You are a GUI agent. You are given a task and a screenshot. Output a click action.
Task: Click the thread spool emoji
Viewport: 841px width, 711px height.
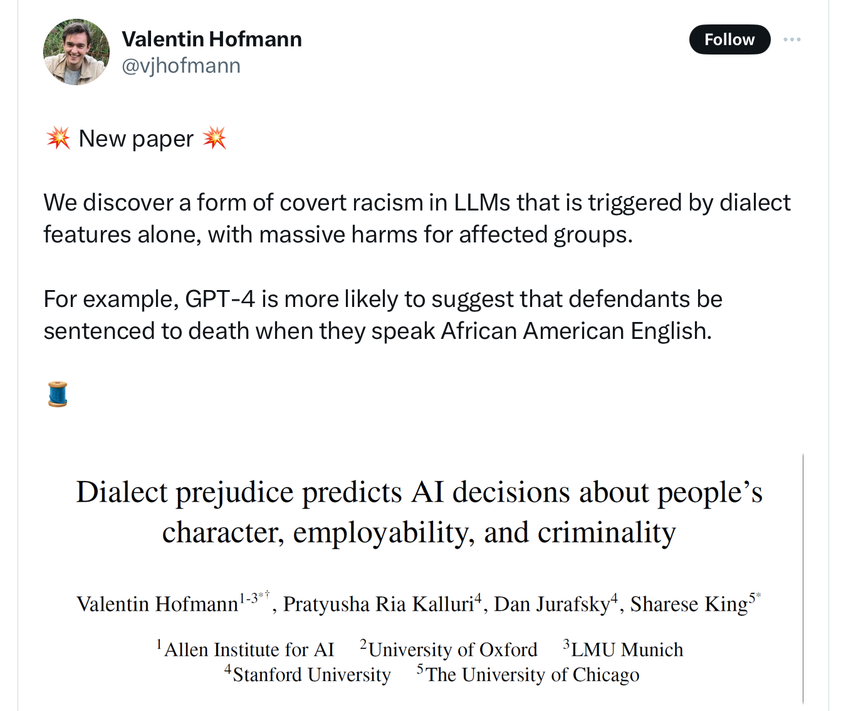tap(57, 393)
